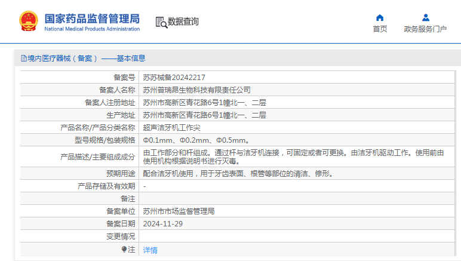Click the 变更情况 row label
The image size is (461, 261).
121,237
